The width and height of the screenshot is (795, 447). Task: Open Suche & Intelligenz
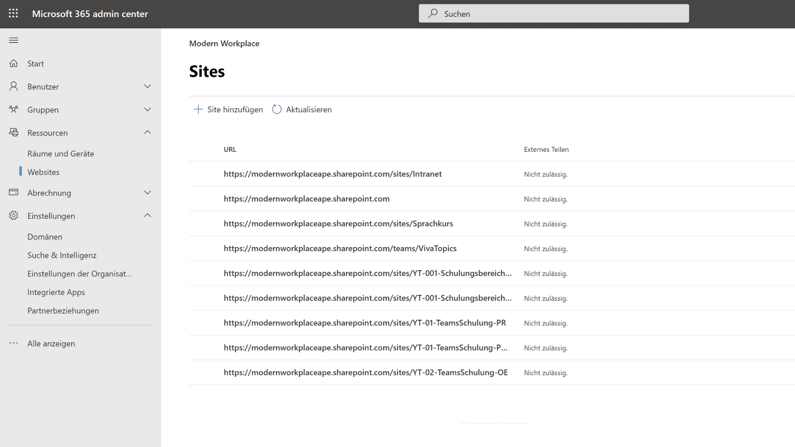62,255
